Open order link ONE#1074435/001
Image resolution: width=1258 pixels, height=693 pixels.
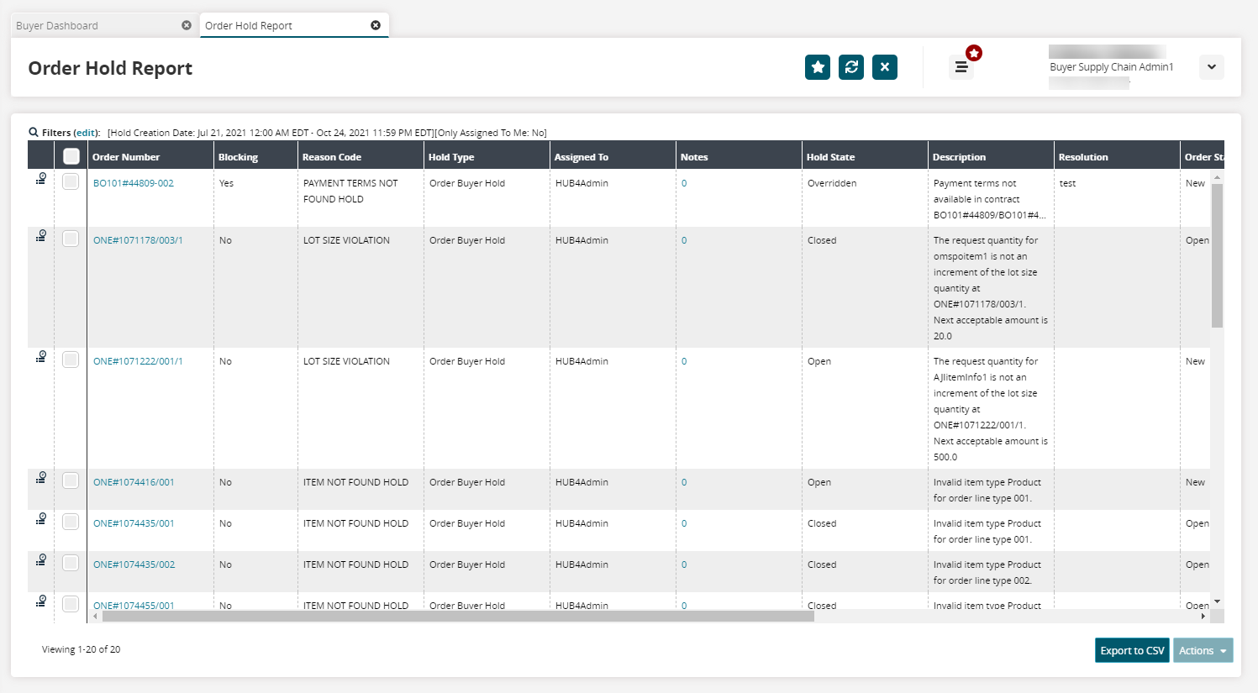pos(134,523)
